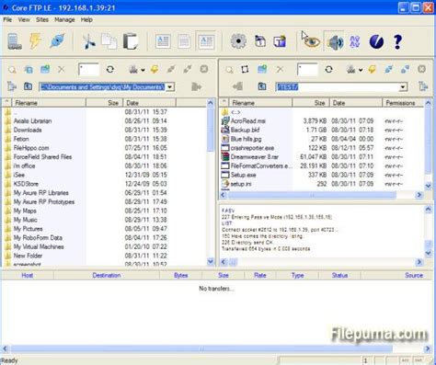Click the local pane search magnifier icon

12,70
